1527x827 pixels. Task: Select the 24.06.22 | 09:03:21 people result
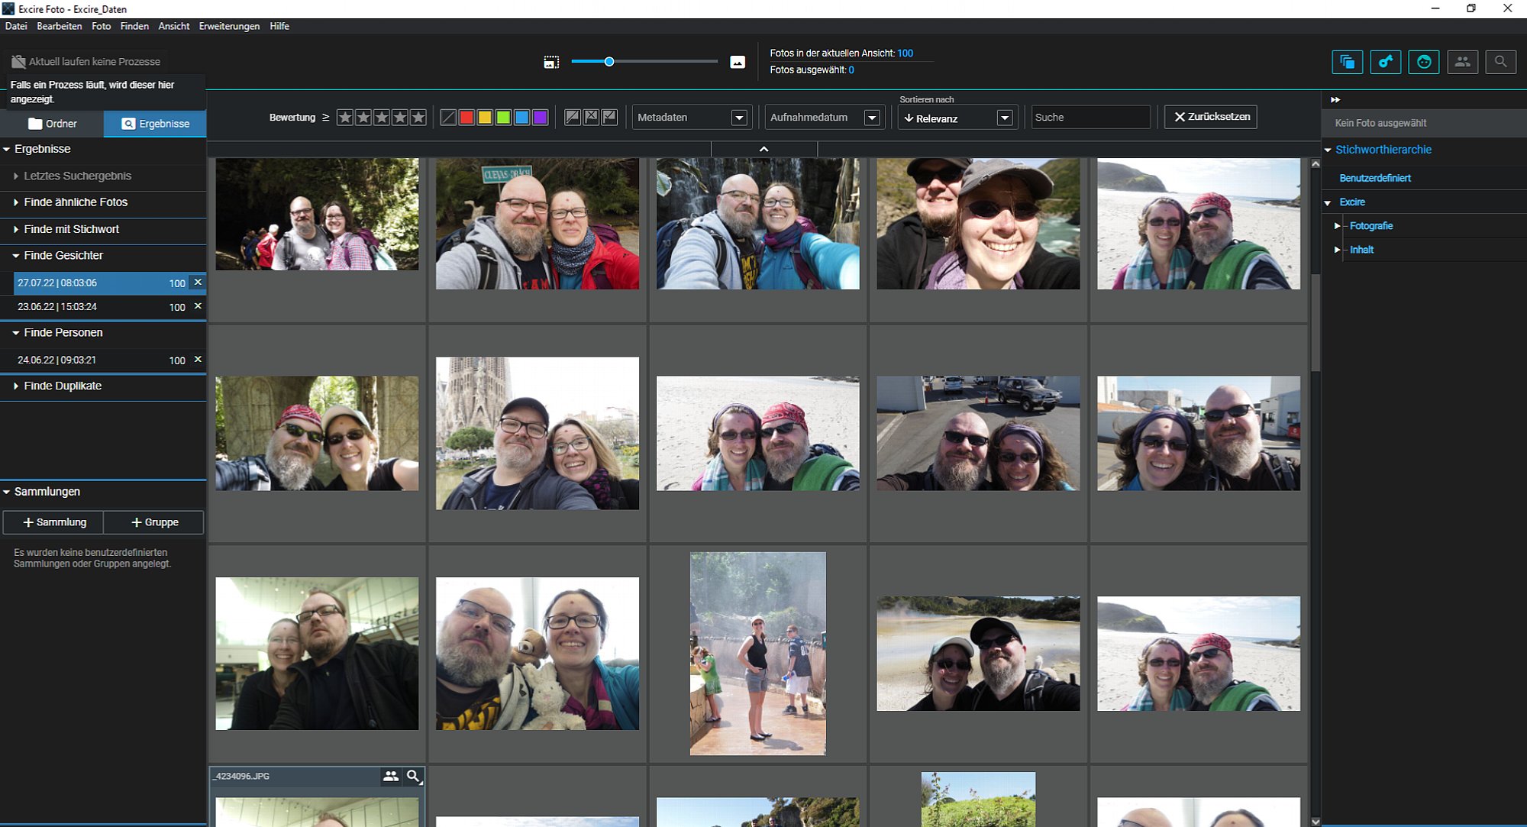(x=103, y=360)
